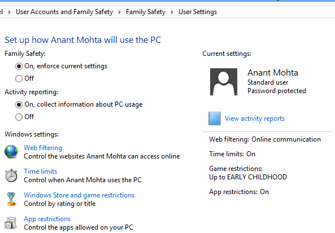Click the Windows Store trophy icon
Viewport: 335px width, 233px height.
pyautogui.click(x=11, y=199)
